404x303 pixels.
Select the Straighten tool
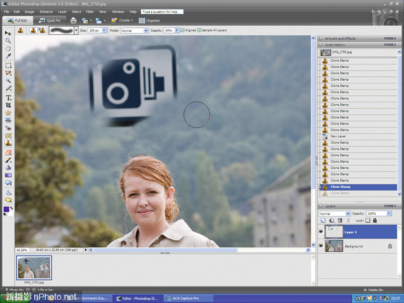[x=8, y=120]
